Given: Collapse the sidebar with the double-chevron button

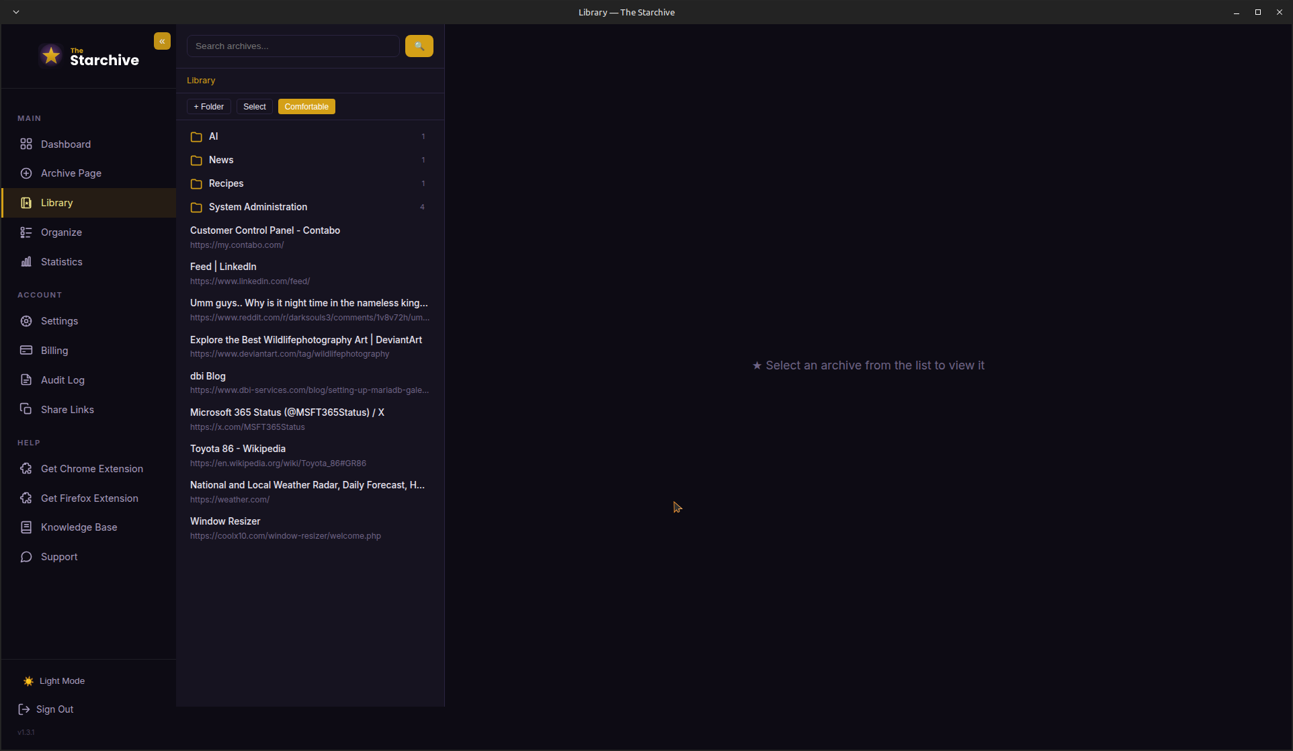Looking at the screenshot, I should pos(162,41).
